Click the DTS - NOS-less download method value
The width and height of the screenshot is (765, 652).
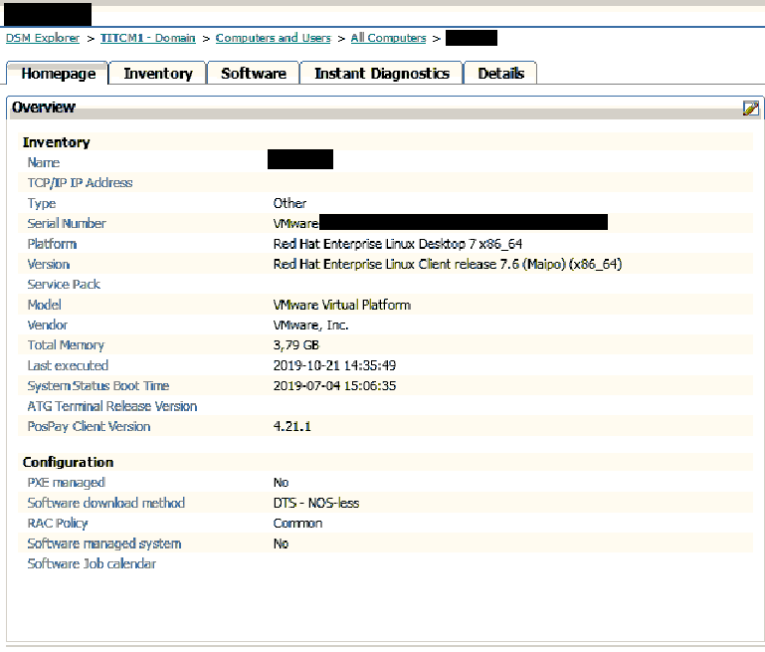(316, 503)
